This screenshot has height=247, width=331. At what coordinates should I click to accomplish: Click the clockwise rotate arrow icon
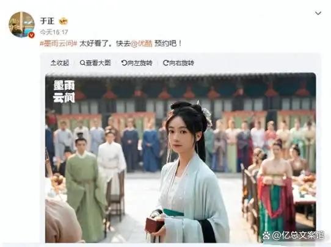(166, 63)
